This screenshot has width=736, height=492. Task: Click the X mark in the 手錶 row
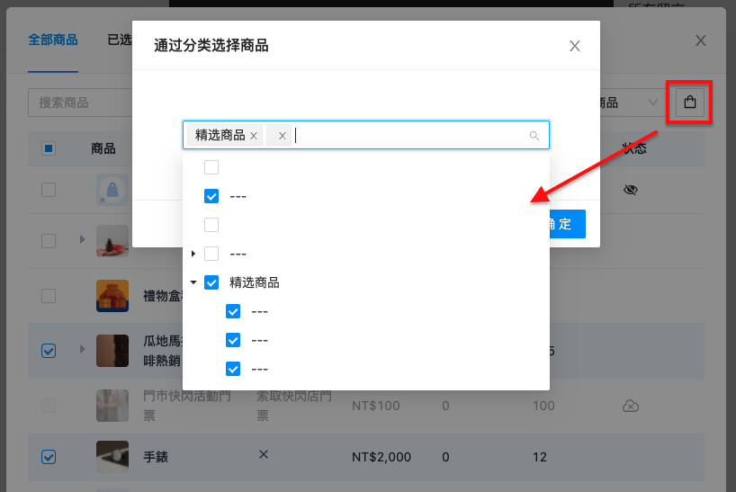(264, 454)
